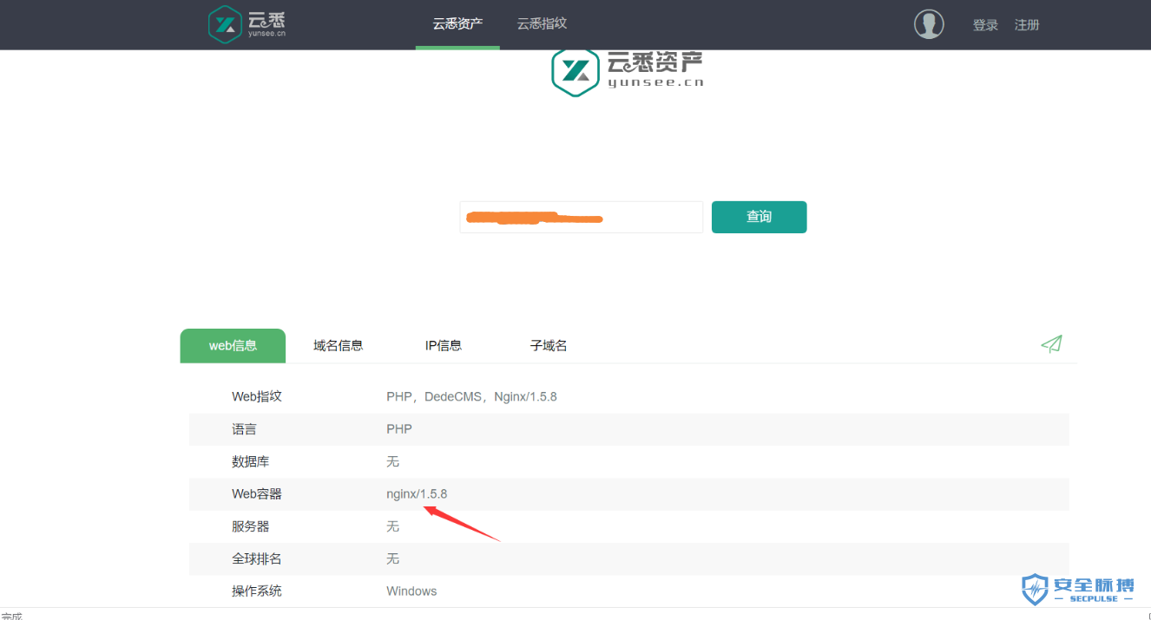The height and width of the screenshot is (620, 1151).
Task: Switch to the 域名信息 tab
Action: [338, 345]
